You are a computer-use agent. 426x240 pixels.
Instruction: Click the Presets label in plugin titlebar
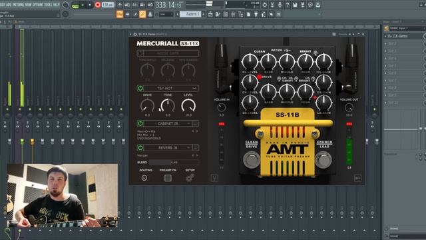(343, 34)
